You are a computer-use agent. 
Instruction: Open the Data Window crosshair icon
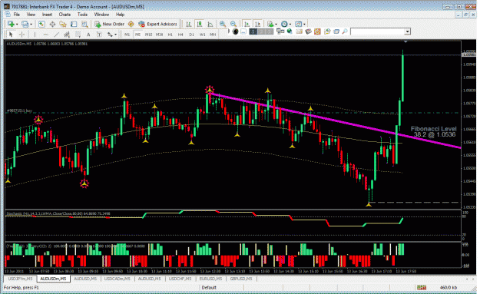coord(52,24)
